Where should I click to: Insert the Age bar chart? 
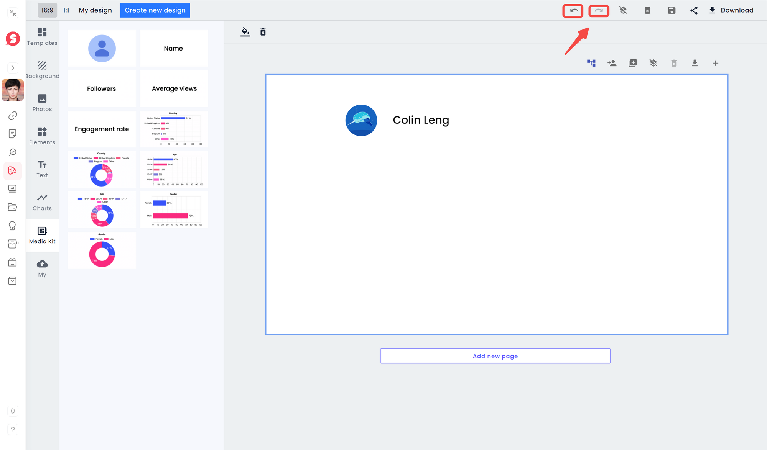174,169
